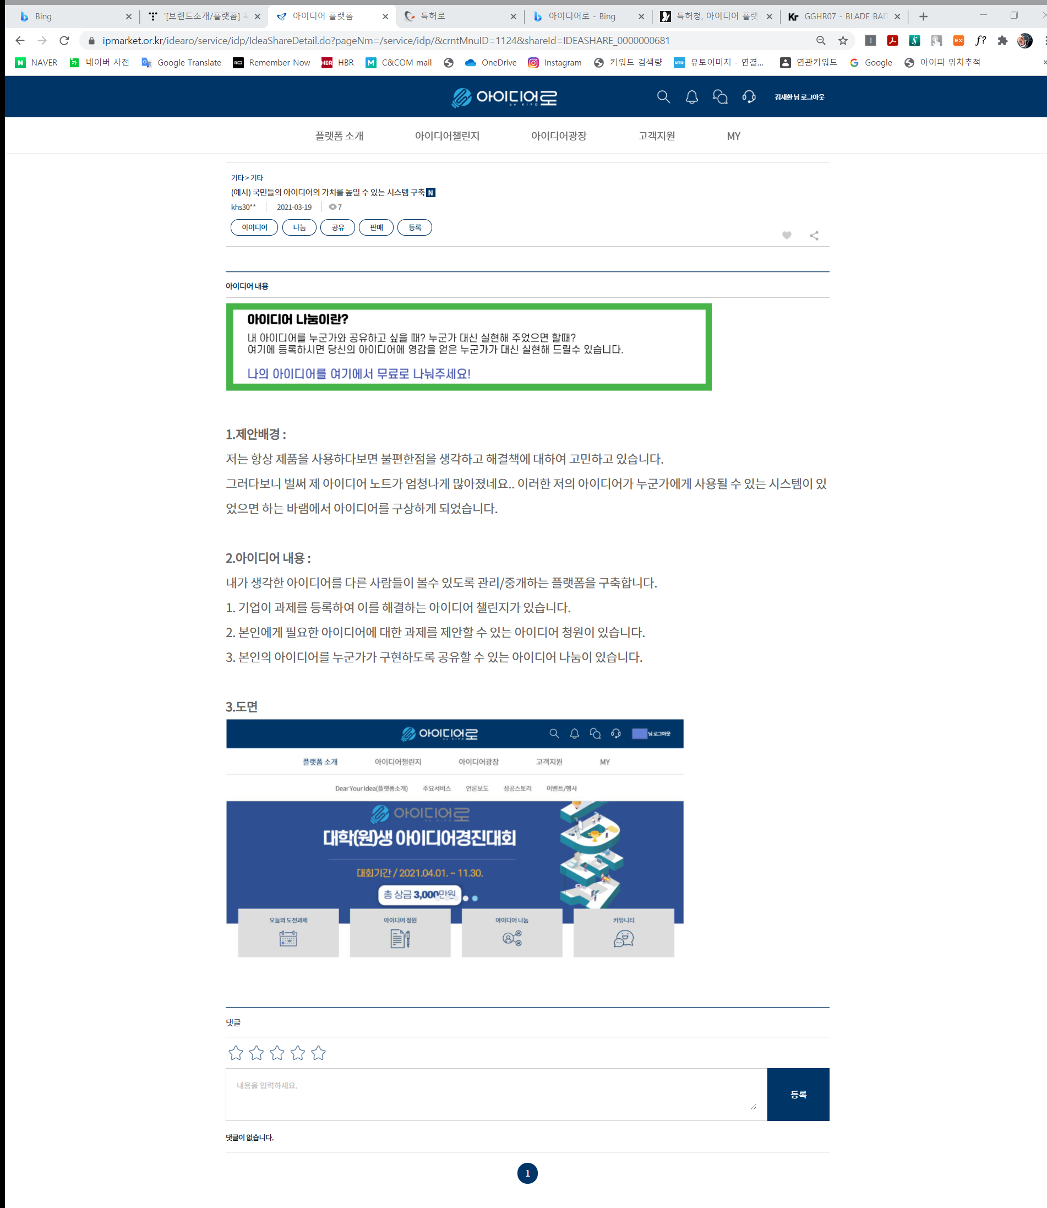Open NAVER bookmark
The width and height of the screenshot is (1047, 1208).
[x=36, y=63]
